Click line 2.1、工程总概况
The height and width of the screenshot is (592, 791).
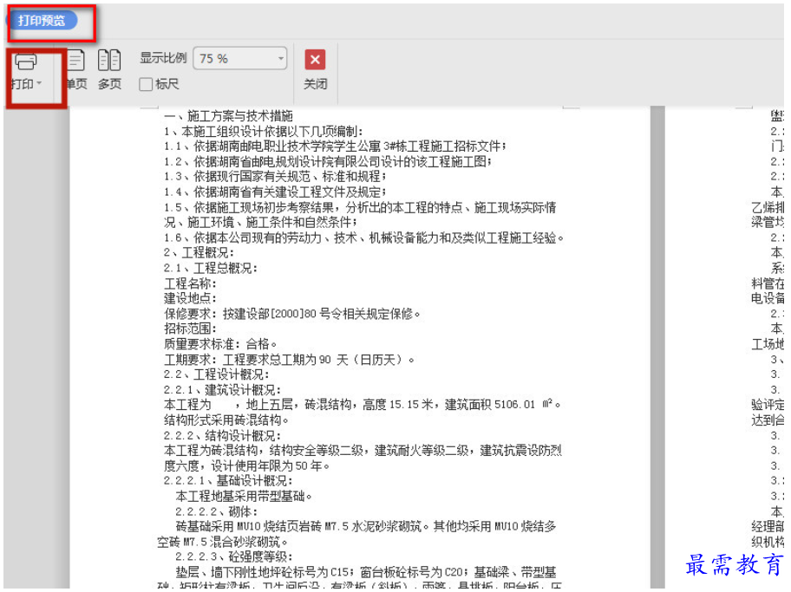(211, 268)
